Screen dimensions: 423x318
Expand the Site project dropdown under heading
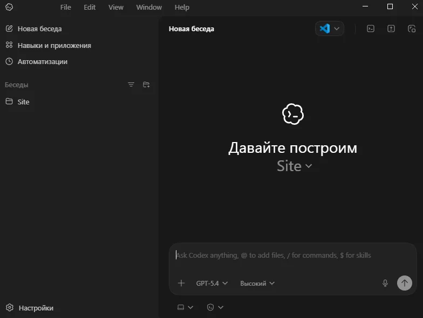point(295,166)
